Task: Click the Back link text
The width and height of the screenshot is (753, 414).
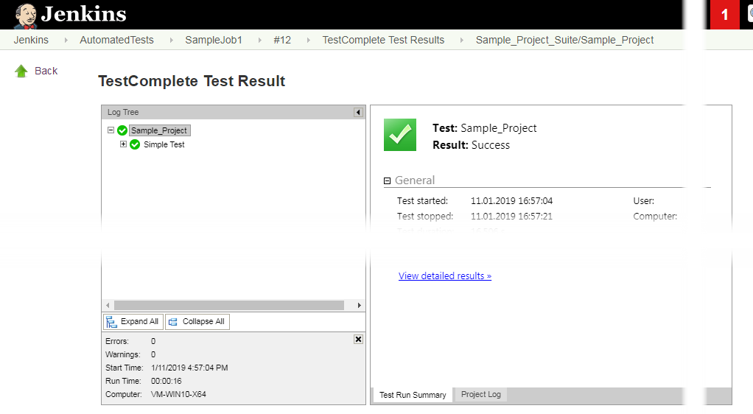Action: coord(46,71)
